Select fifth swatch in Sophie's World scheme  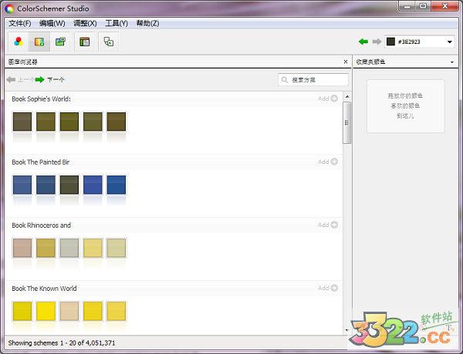tap(117, 122)
